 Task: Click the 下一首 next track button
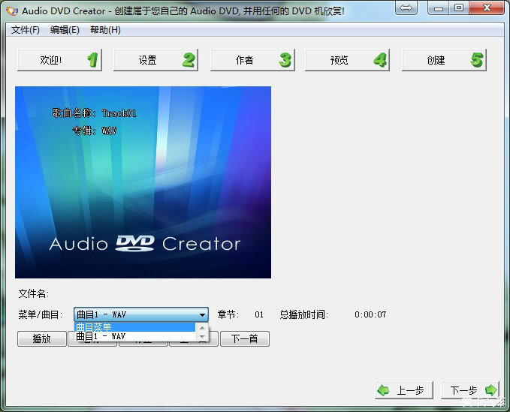pyautogui.click(x=245, y=339)
